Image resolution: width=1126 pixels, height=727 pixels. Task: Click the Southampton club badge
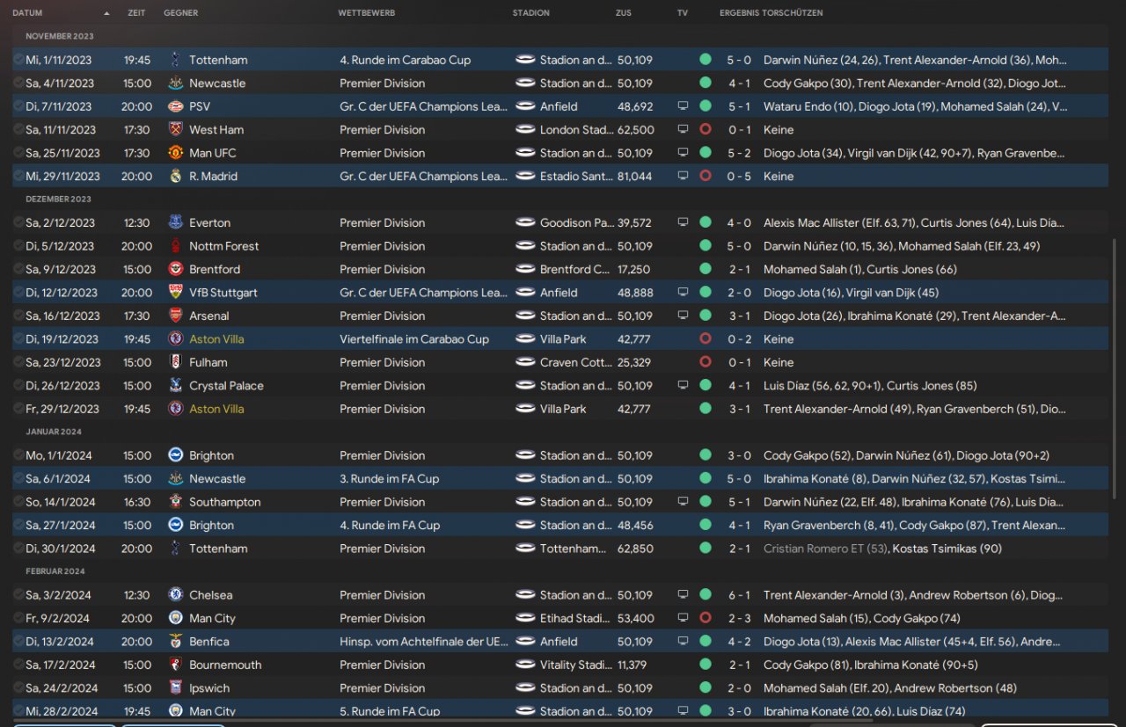pos(175,502)
